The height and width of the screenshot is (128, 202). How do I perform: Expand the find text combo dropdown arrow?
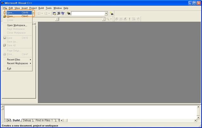tap(106, 13)
